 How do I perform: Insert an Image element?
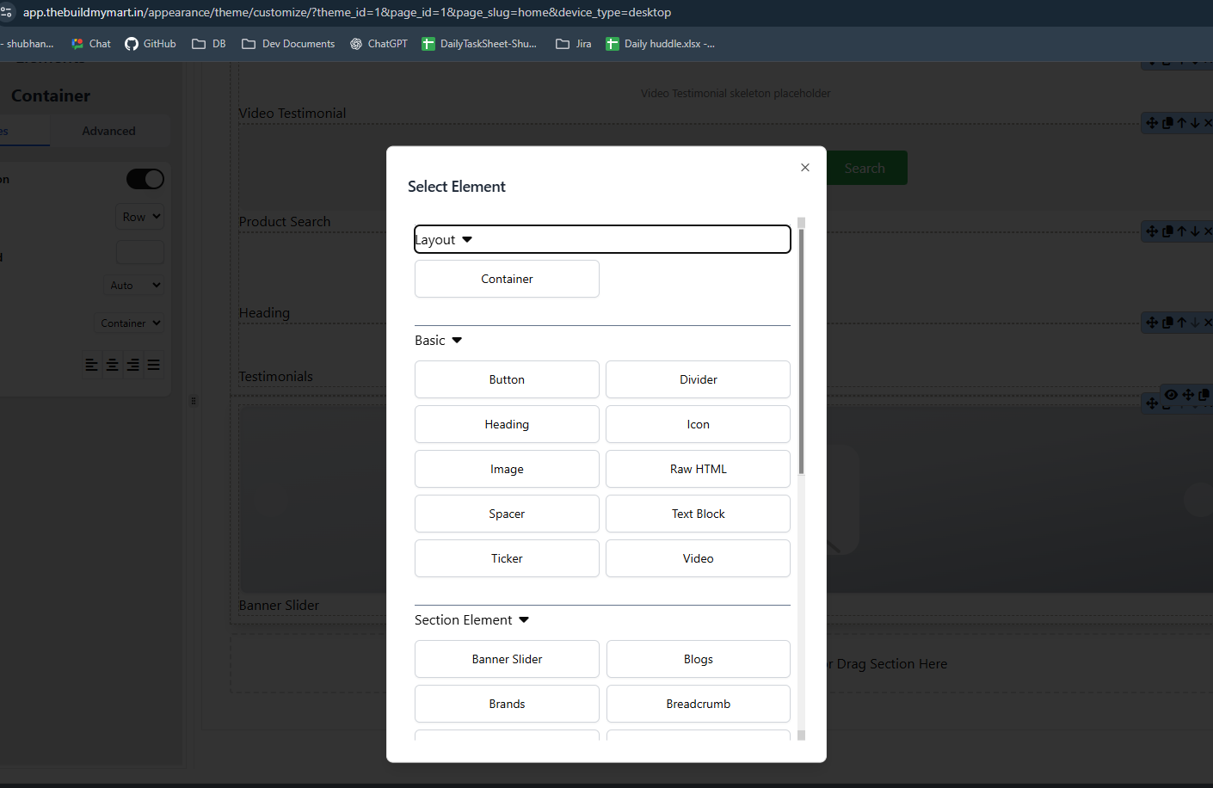click(507, 469)
